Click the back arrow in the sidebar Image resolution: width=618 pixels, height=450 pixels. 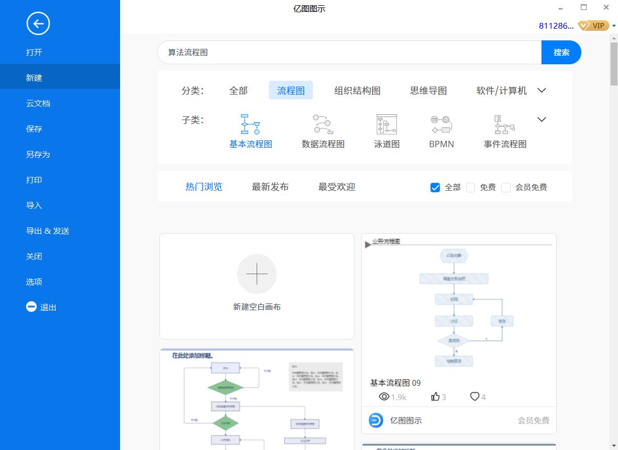click(38, 23)
